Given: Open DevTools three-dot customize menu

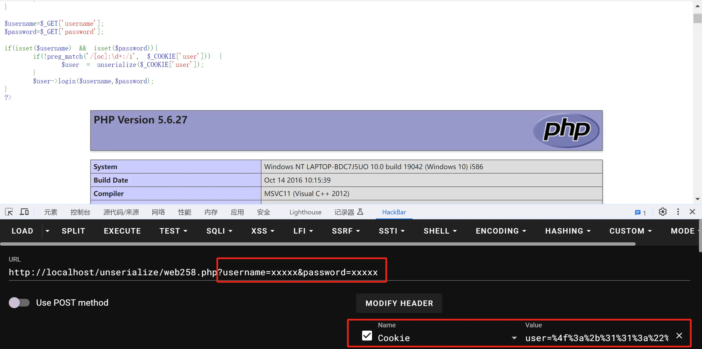Looking at the screenshot, I should coord(678,212).
